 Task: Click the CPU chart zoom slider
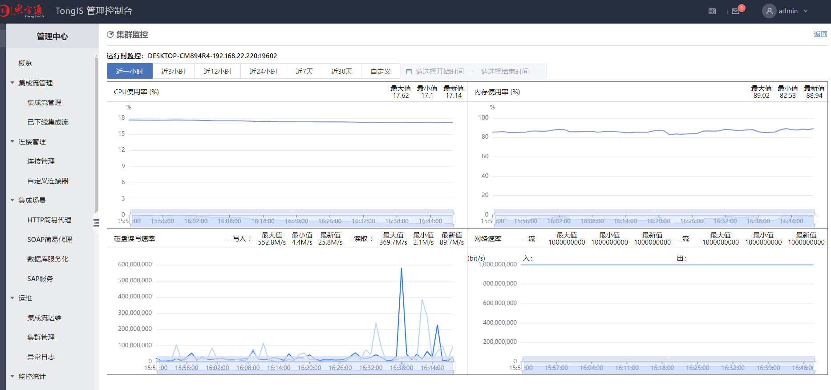(x=292, y=217)
